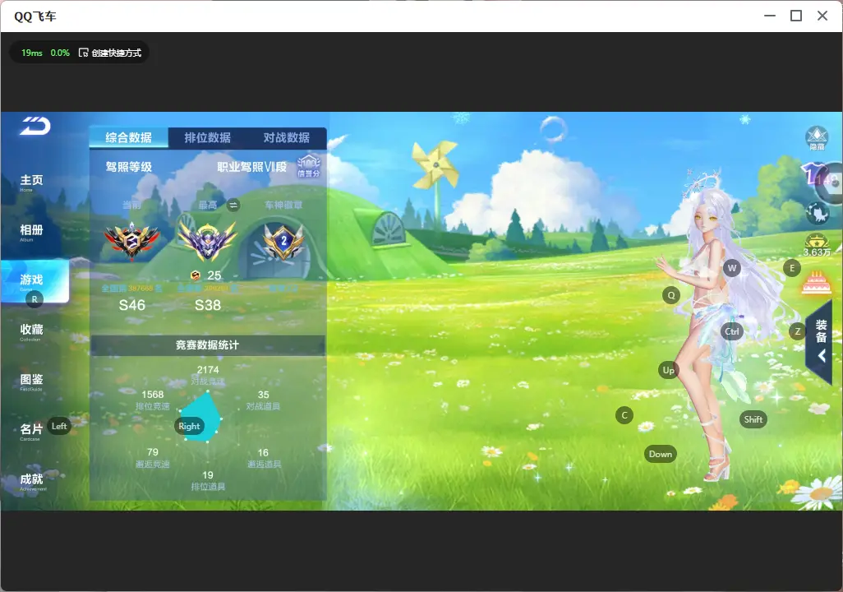Image resolution: width=843 pixels, height=592 pixels.
Task: Click 创建快捷方式 create shortcut button
Action: coord(110,53)
